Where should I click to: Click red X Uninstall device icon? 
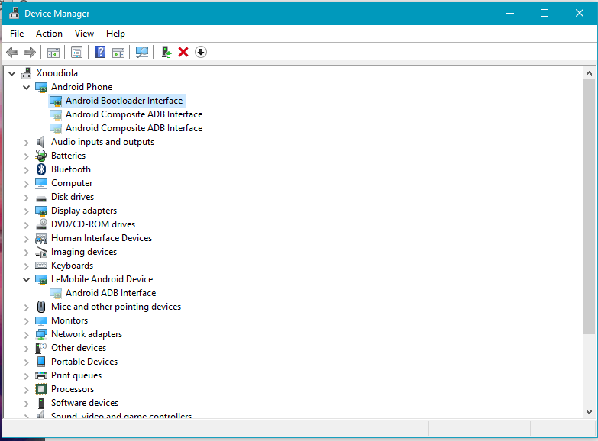coord(183,52)
